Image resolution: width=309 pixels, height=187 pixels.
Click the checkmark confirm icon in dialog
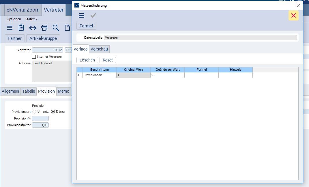[93, 16]
